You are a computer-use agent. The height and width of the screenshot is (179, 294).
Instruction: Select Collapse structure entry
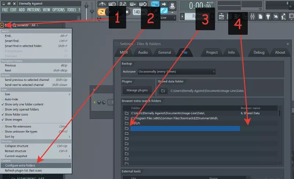(x=36, y=146)
